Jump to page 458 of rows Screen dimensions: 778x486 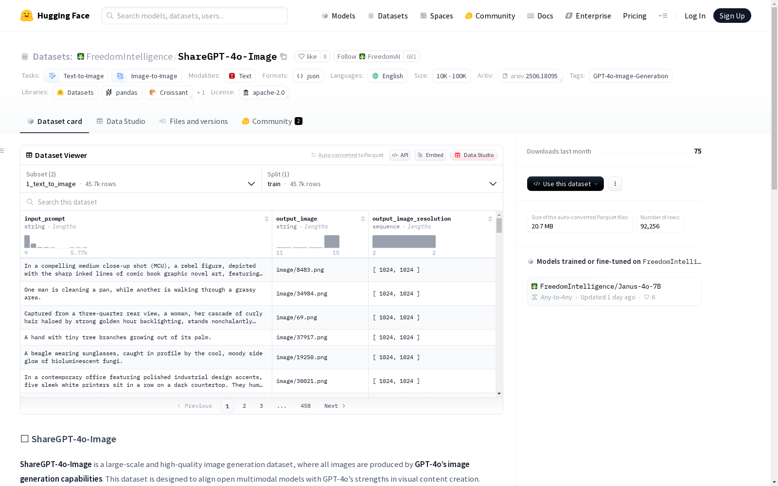point(305,406)
